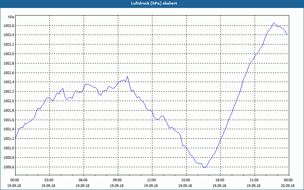The image size is (304, 190).
Task: Click the 21:00 time label
Action: tap(253, 180)
